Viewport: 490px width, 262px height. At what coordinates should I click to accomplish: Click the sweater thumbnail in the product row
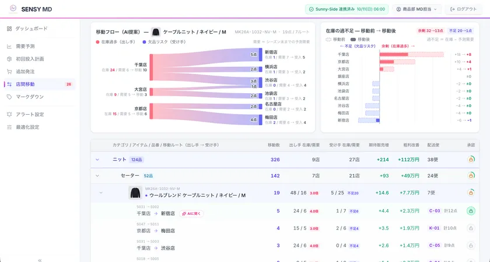click(135, 193)
